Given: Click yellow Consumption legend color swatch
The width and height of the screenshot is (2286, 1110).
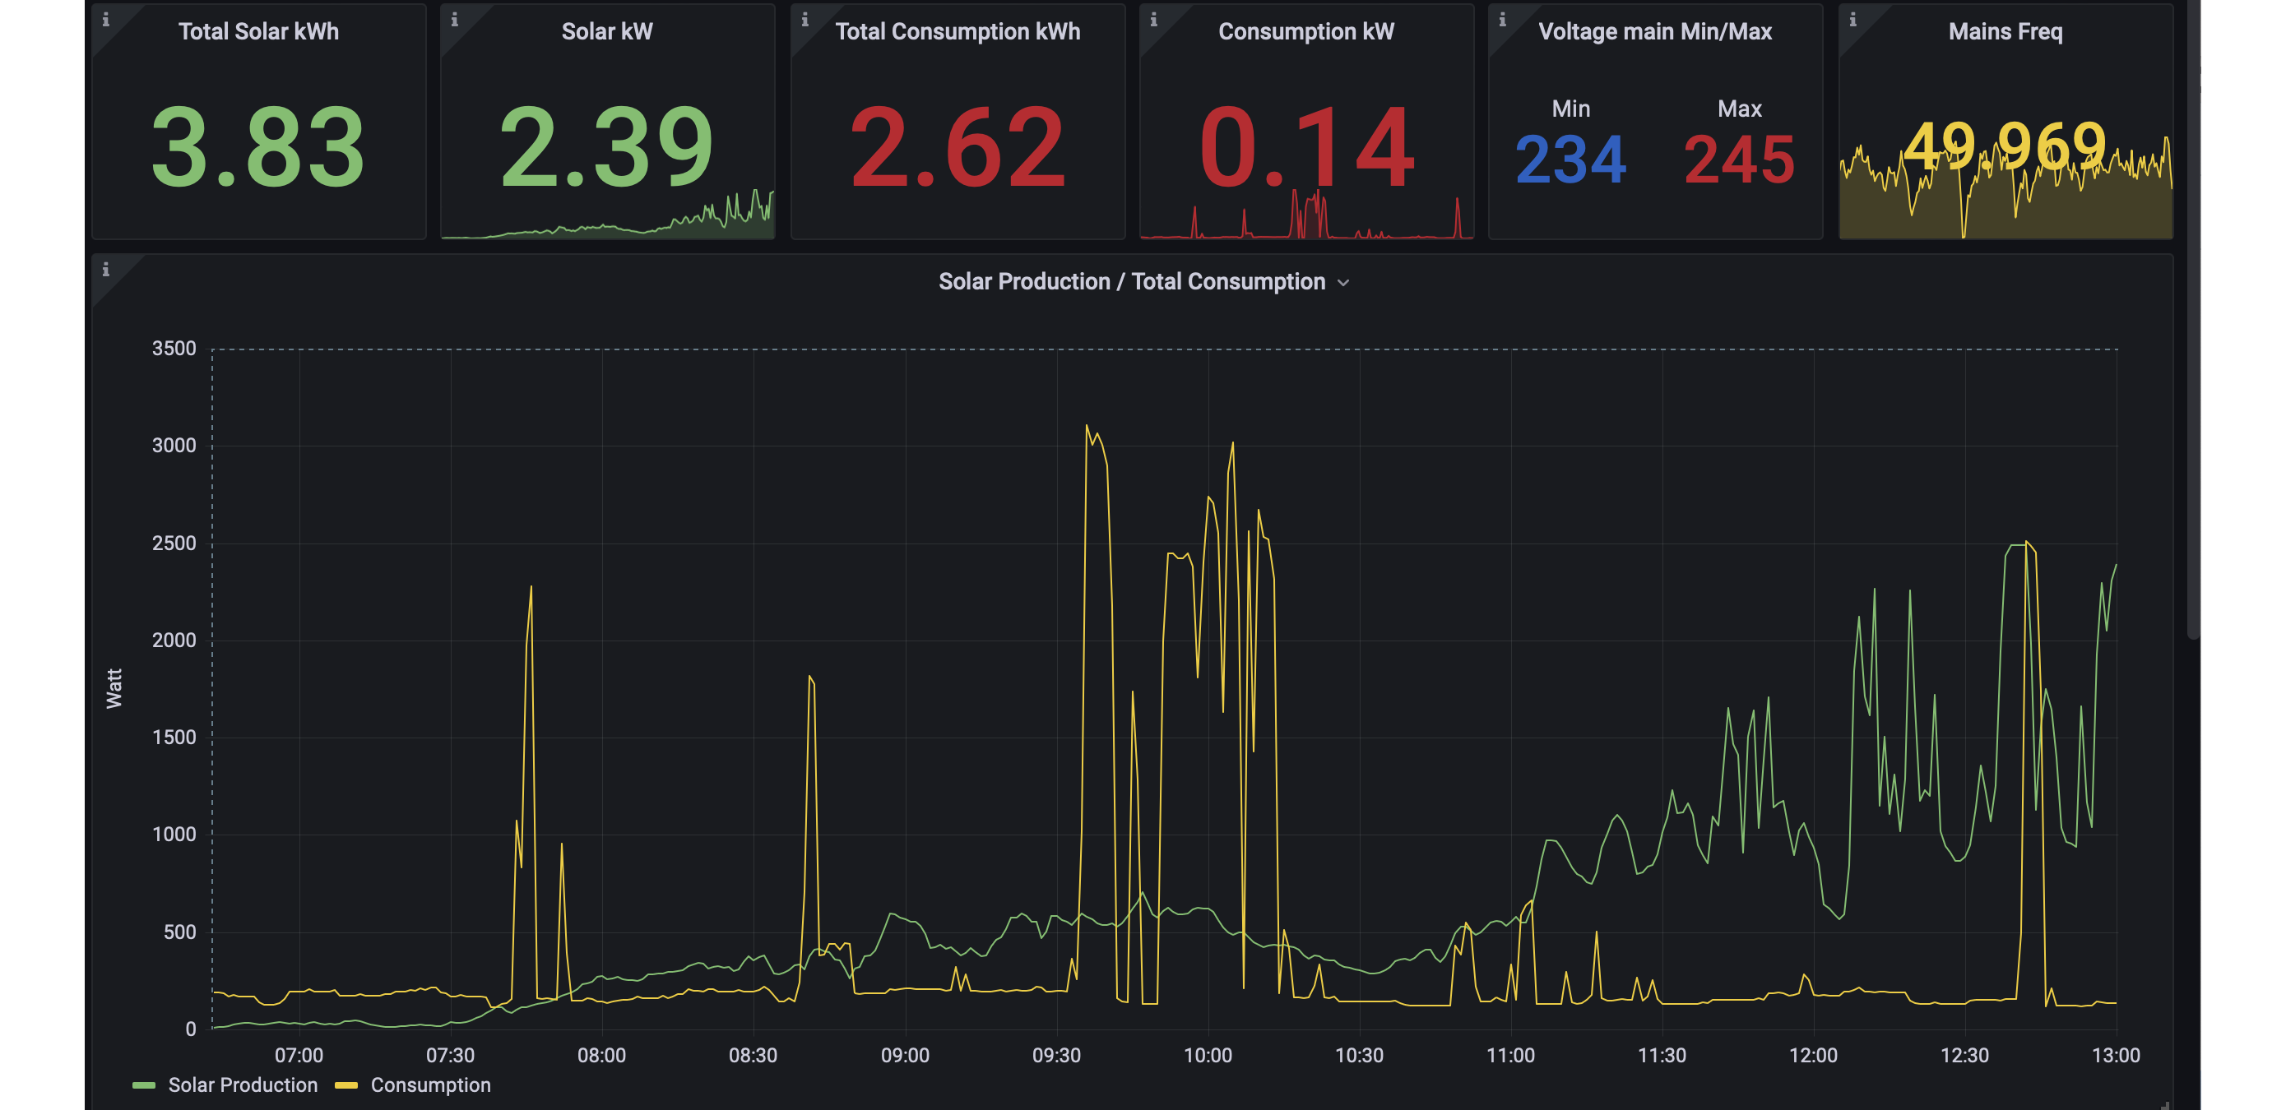Looking at the screenshot, I should (346, 1085).
